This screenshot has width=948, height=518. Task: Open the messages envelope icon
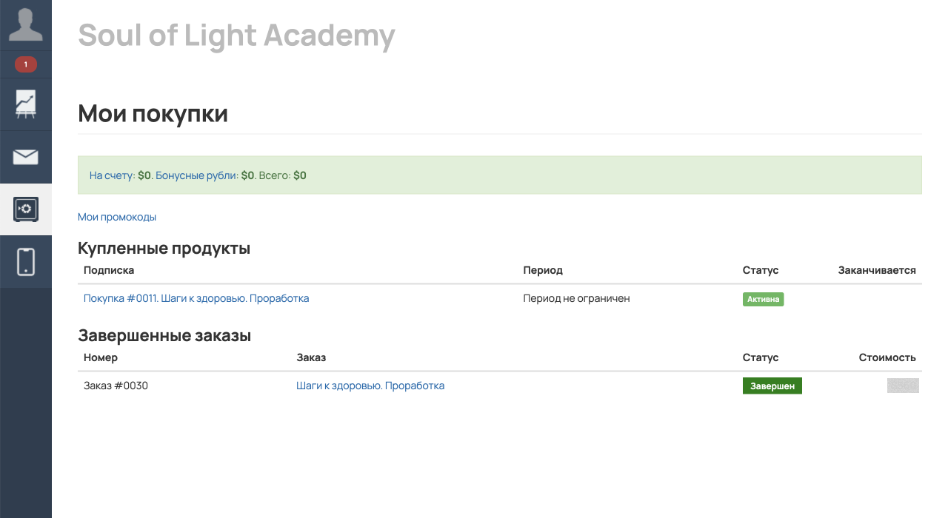[x=26, y=157]
